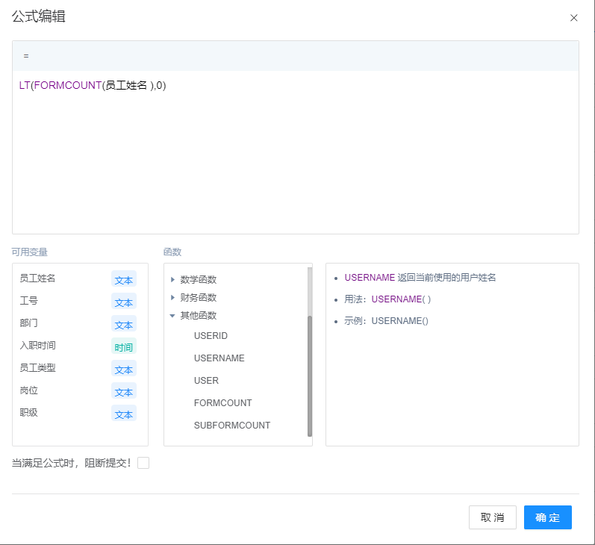Click the 文本 tag next to 岗位
The width and height of the screenshot is (595, 545).
click(x=124, y=391)
